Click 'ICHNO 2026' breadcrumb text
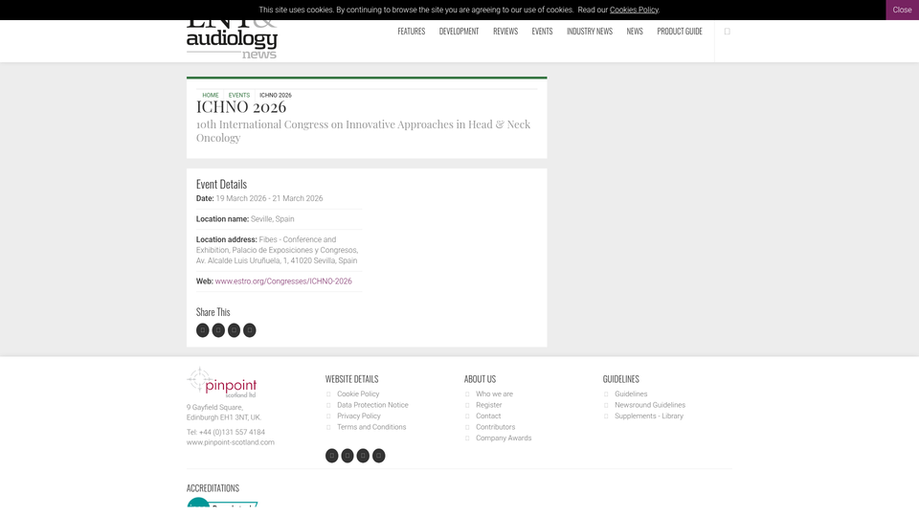 [276, 95]
